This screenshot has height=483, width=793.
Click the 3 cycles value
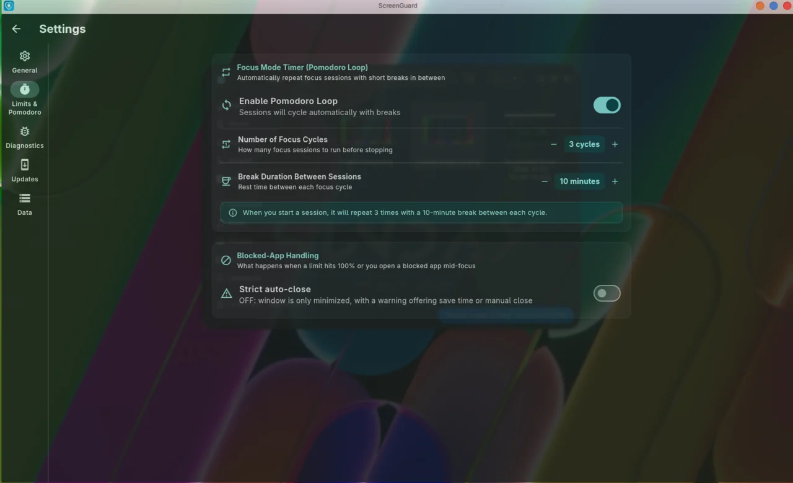click(x=584, y=144)
